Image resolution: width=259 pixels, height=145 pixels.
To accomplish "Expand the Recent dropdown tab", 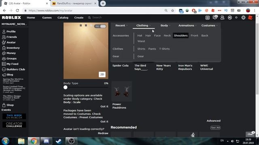I will click(x=121, y=25).
